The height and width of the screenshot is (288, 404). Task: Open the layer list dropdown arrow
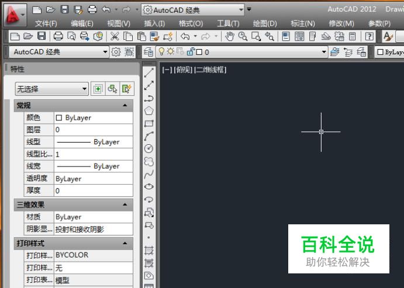click(324, 52)
